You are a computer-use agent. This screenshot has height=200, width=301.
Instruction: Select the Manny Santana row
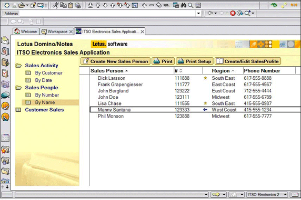(x=195, y=110)
